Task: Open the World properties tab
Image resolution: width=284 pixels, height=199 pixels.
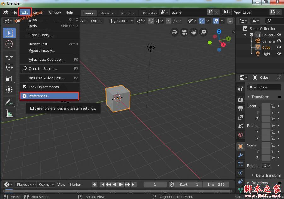Action: click(241, 135)
